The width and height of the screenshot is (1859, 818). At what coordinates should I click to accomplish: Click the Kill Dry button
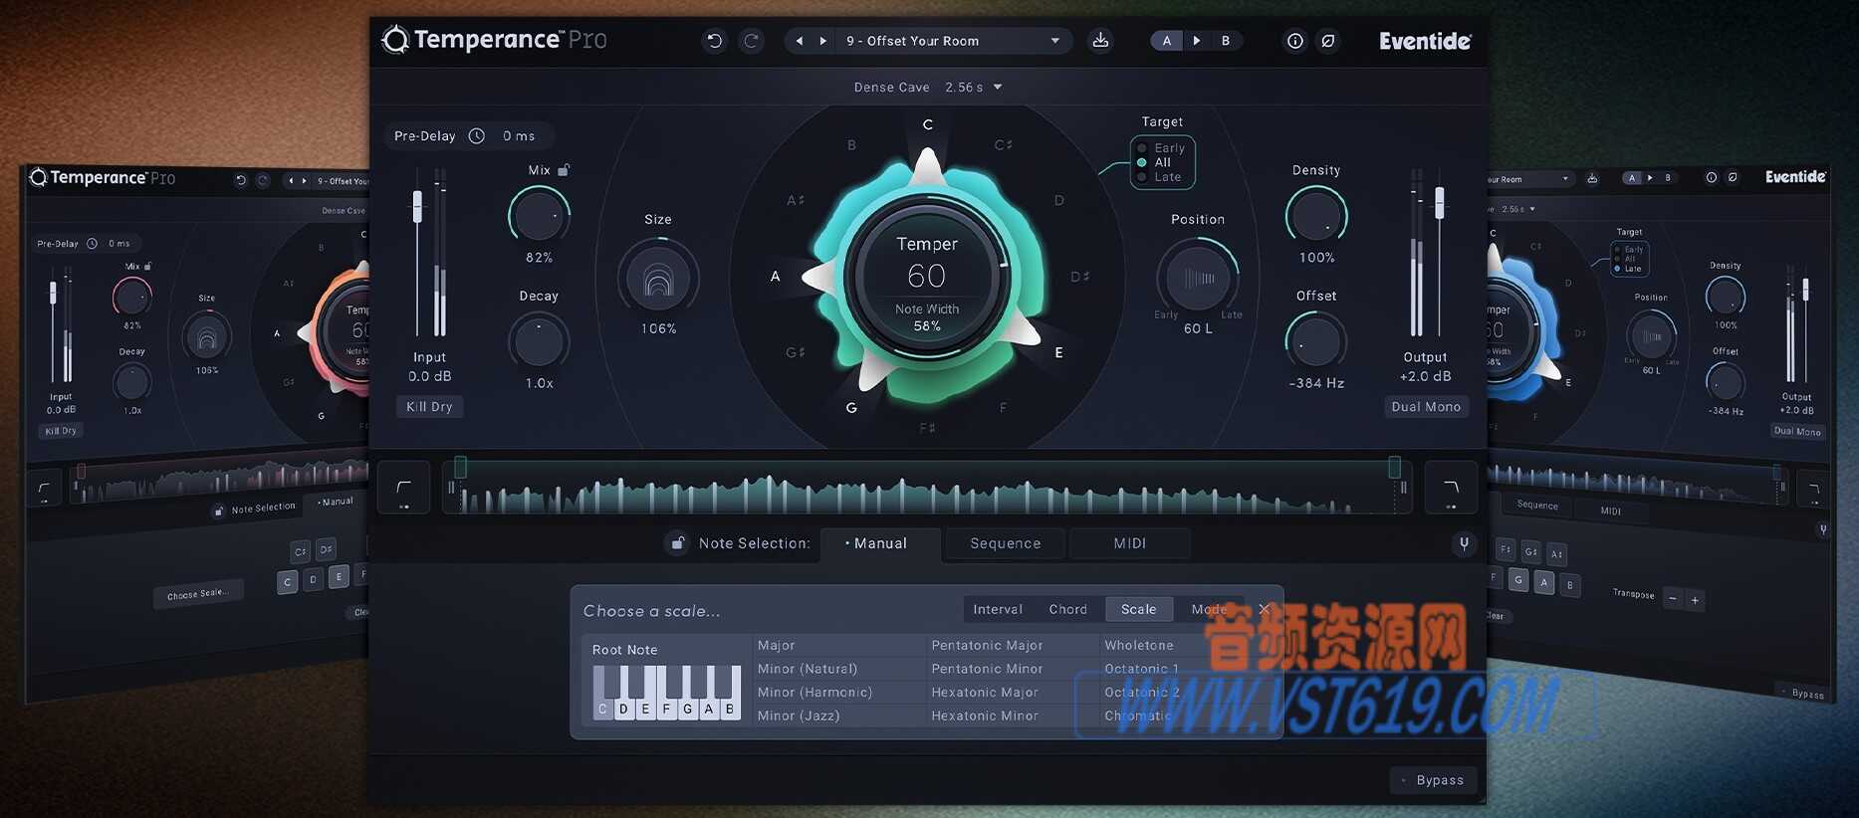(x=429, y=407)
